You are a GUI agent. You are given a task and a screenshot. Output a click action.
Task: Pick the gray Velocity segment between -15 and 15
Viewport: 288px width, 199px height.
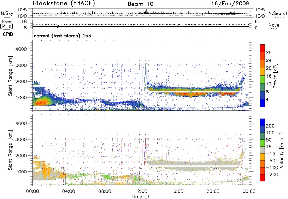(262, 150)
